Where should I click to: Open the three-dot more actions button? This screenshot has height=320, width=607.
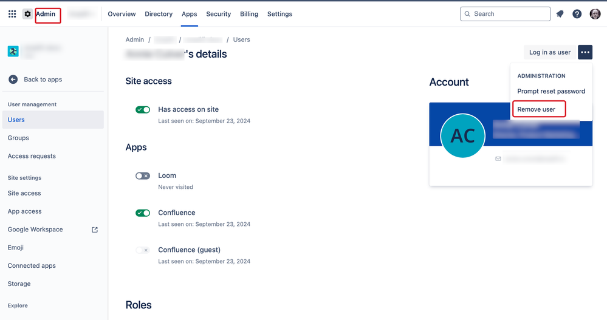click(x=585, y=52)
